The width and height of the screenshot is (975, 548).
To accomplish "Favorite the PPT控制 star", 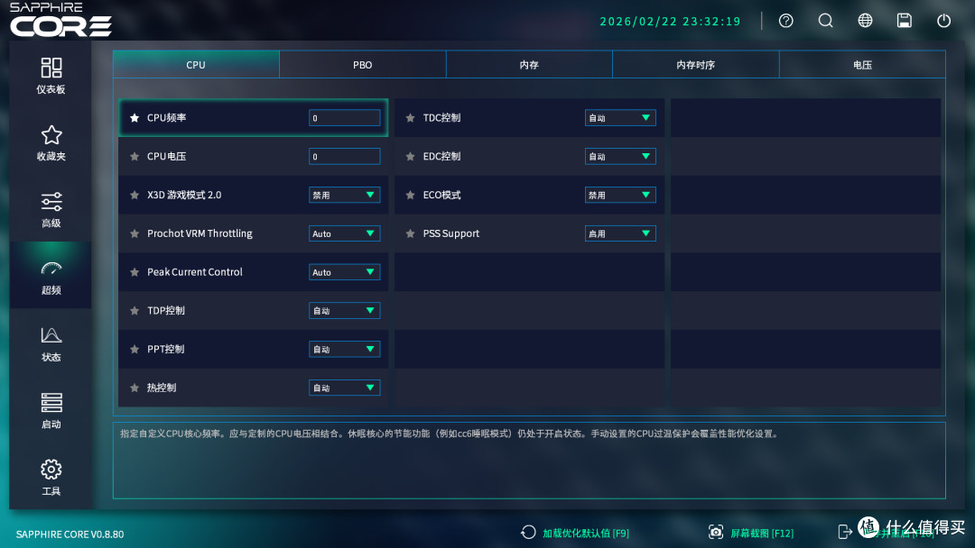I will pyautogui.click(x=135, y=349).
